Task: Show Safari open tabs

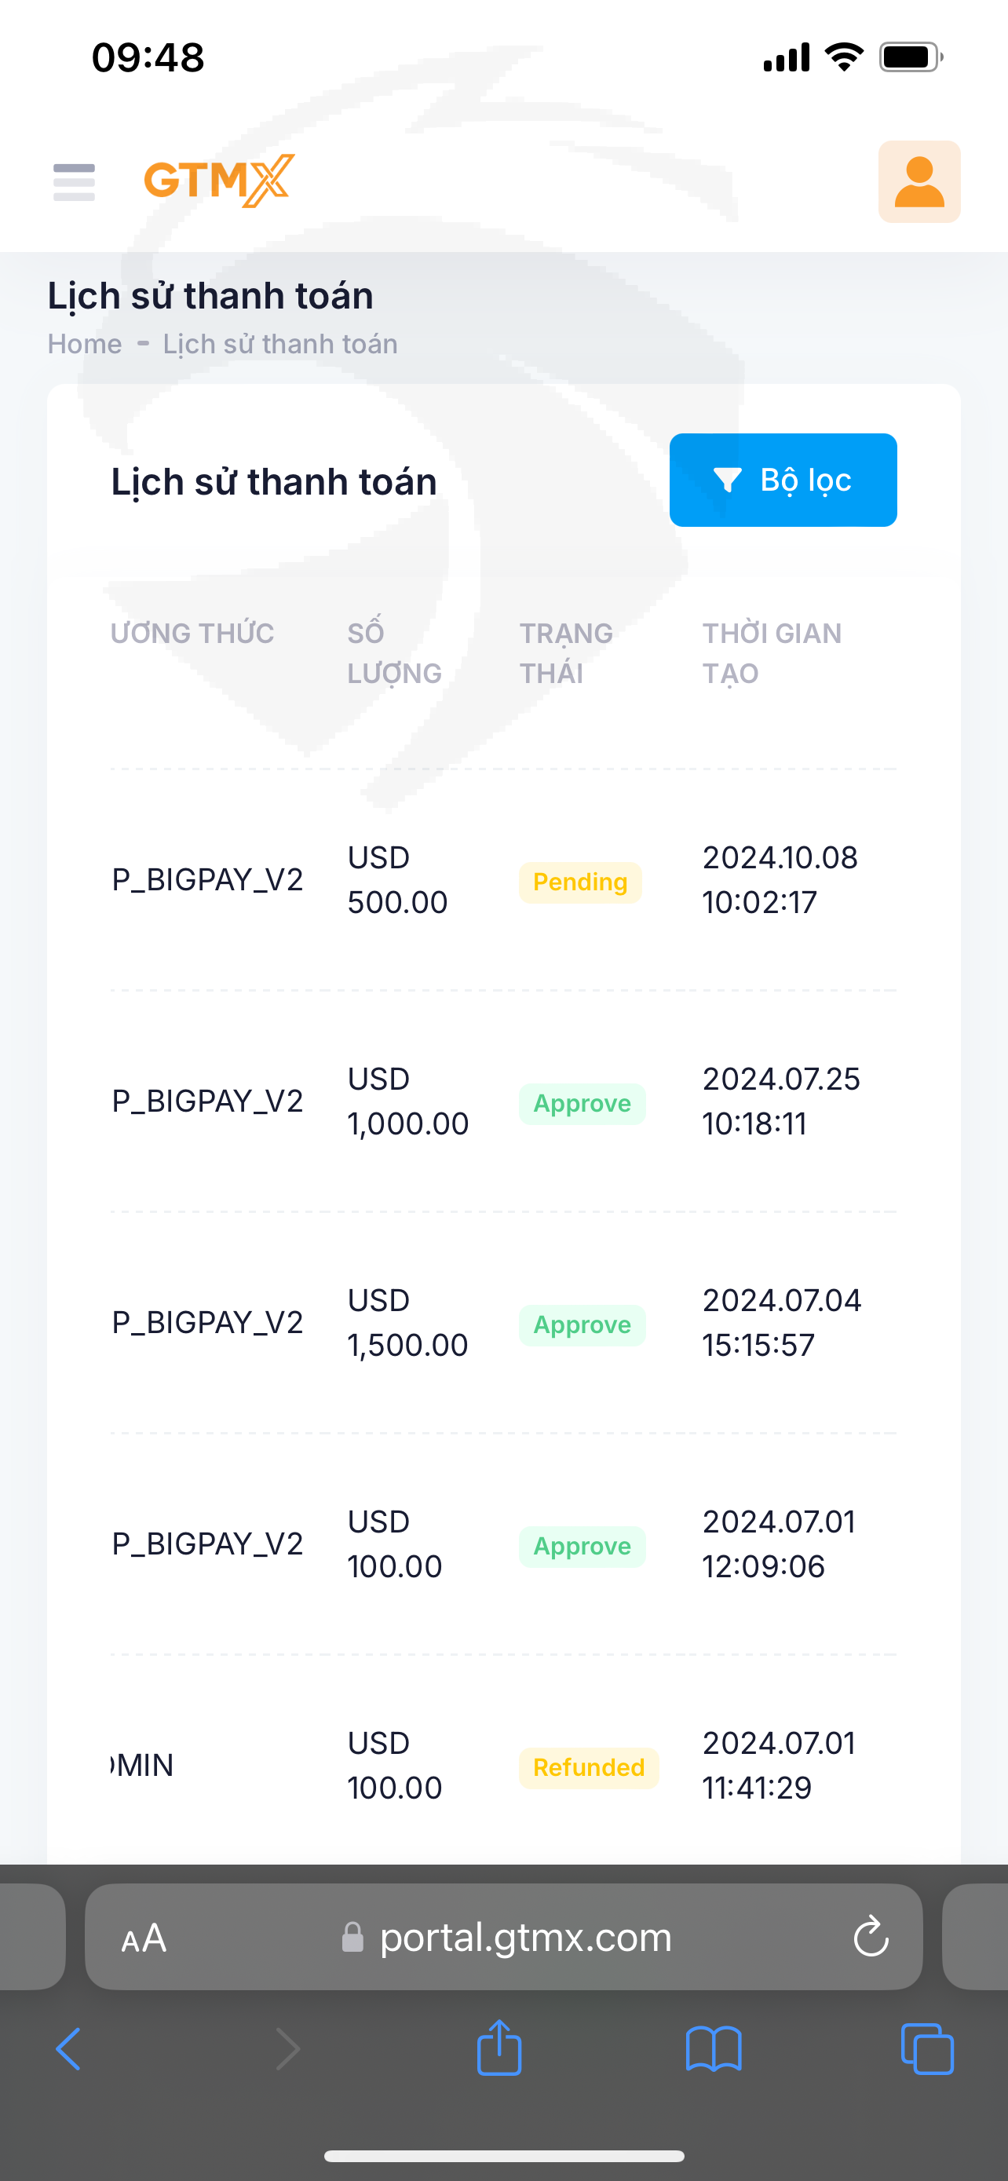Action: pos(927,2050)
